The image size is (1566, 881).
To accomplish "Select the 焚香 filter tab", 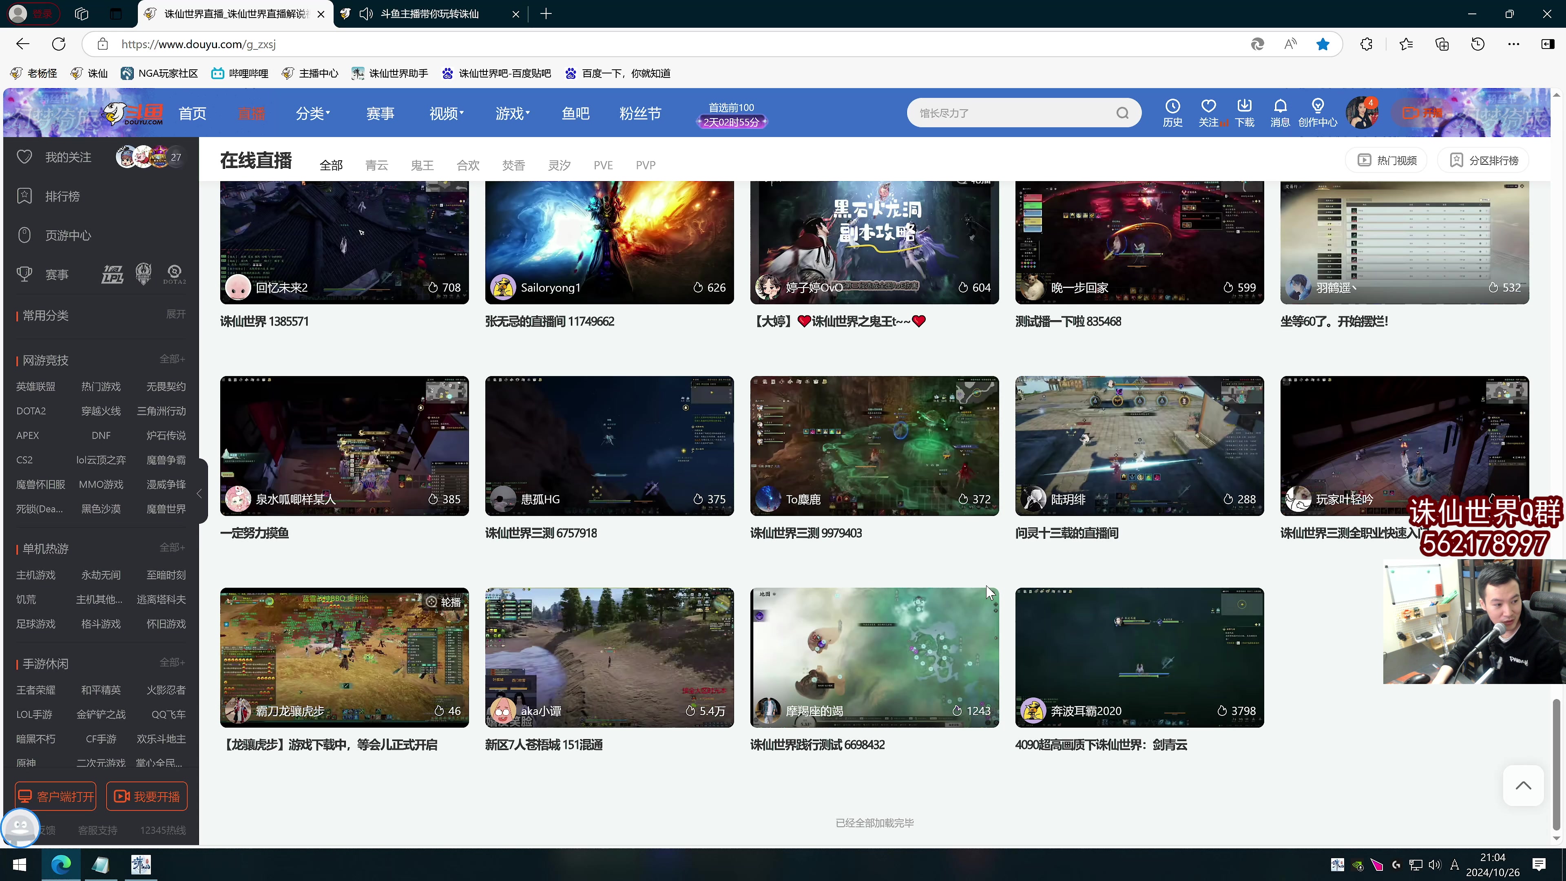I will tap(513, 165).
